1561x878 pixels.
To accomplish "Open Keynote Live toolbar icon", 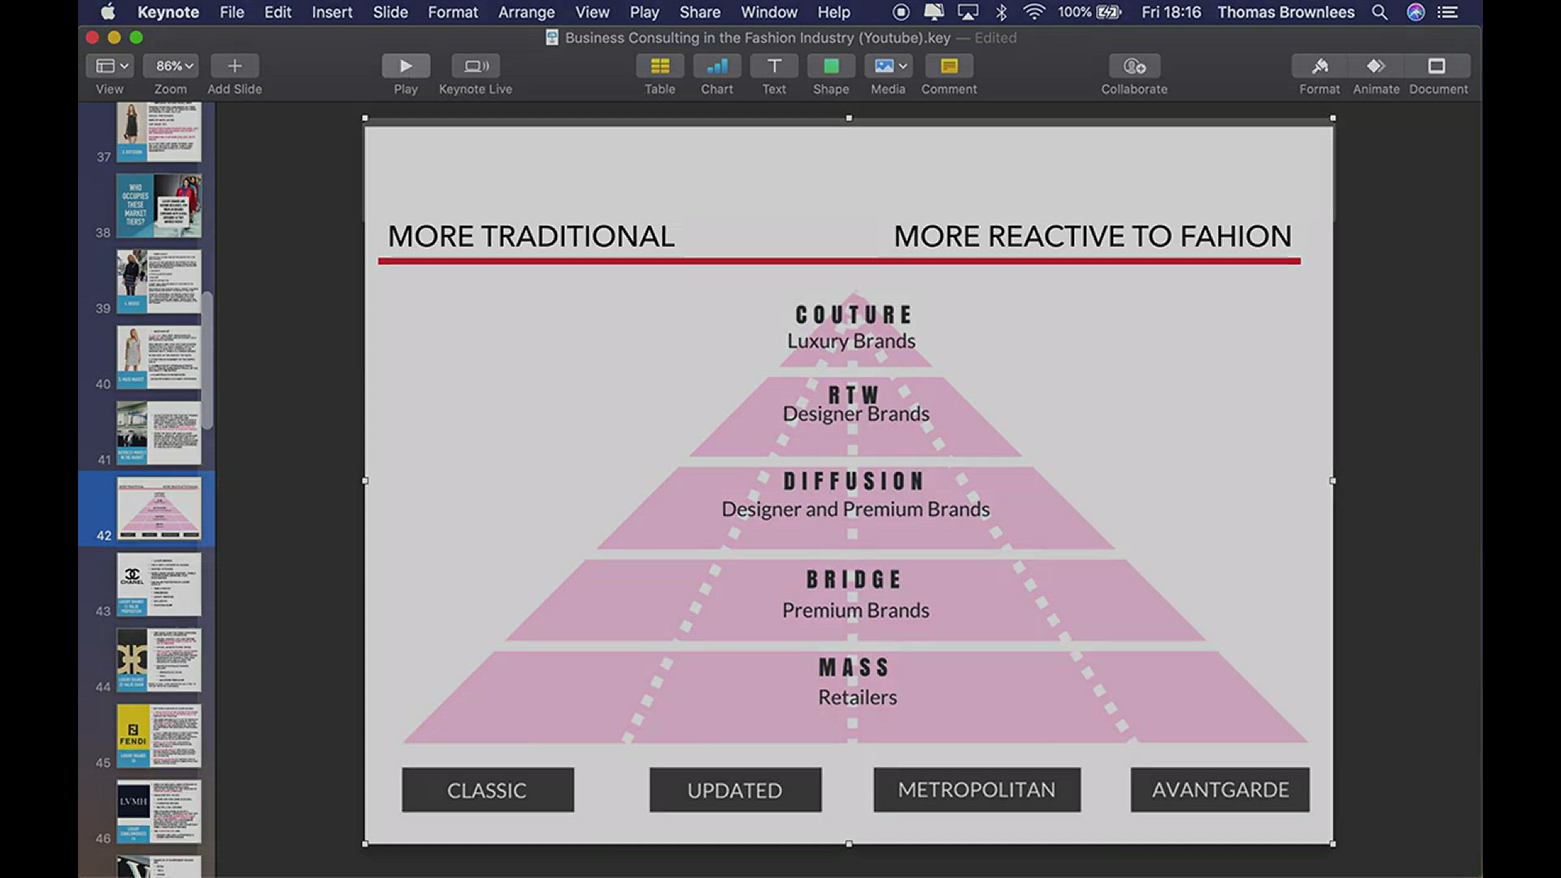I will click(x=476, y=66).
